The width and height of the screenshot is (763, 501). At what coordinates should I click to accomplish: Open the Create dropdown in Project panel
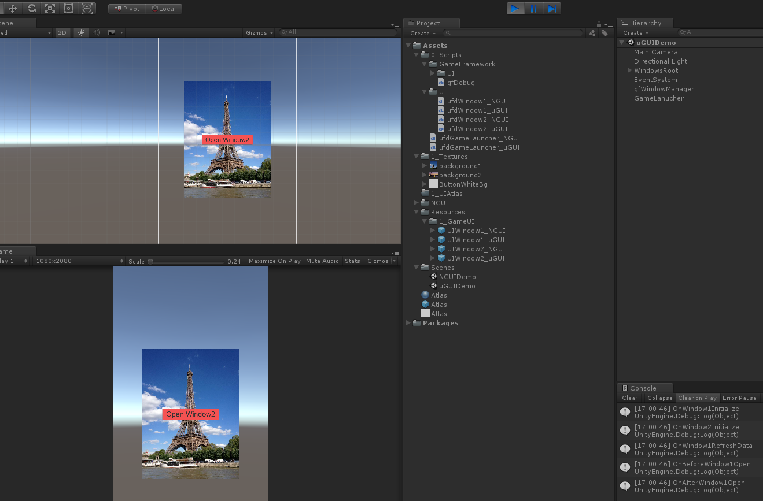(x=422, y=34)
